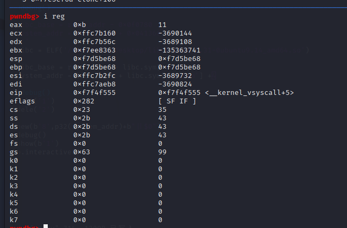The height and width of the screenshot is (228, 347).
Task: Select ebx value 0xf7ee8363
Action: (x=94, y=50)
